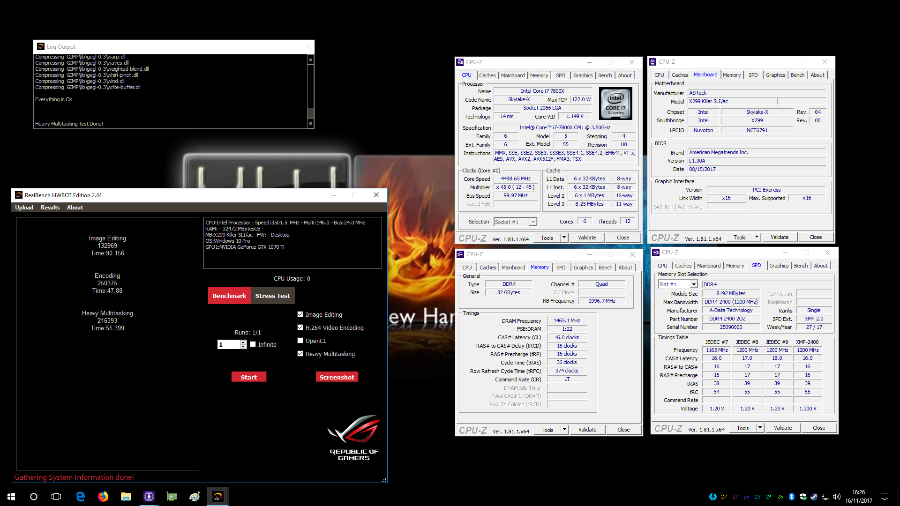The width and height of the screenshot is (900, 506).
Task: Open the green circuit board taskbar app
Action: pos(172,497)
